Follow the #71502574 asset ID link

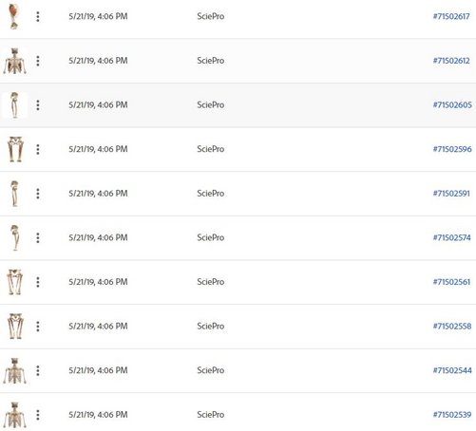pos(452,237)
